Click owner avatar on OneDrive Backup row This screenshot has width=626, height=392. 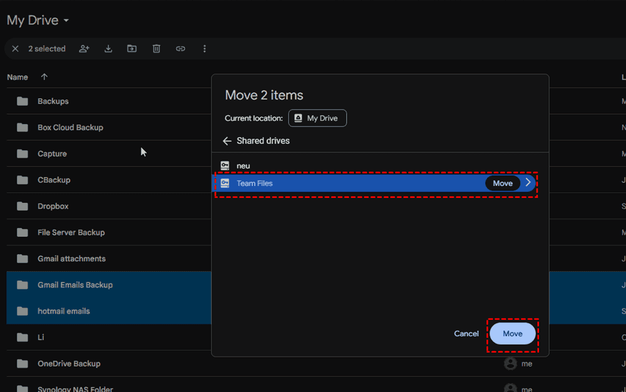[510, 364]
